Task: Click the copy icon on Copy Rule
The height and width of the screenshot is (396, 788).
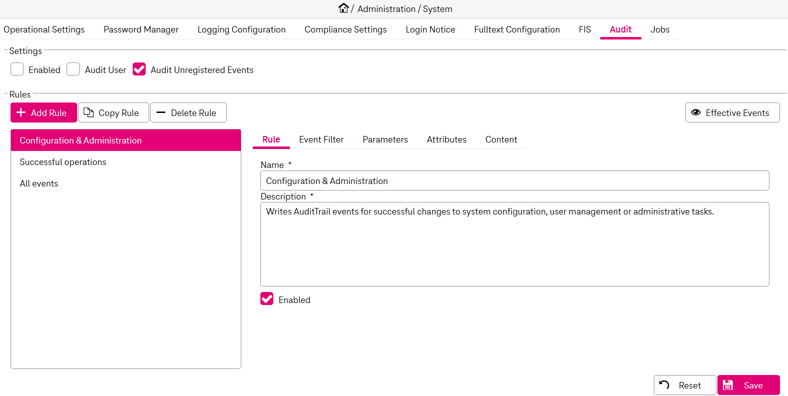Action: click(x=89, y=112)
